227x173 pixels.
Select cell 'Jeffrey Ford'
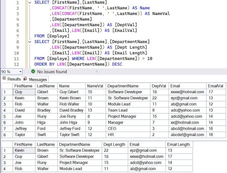click(72, 129)
